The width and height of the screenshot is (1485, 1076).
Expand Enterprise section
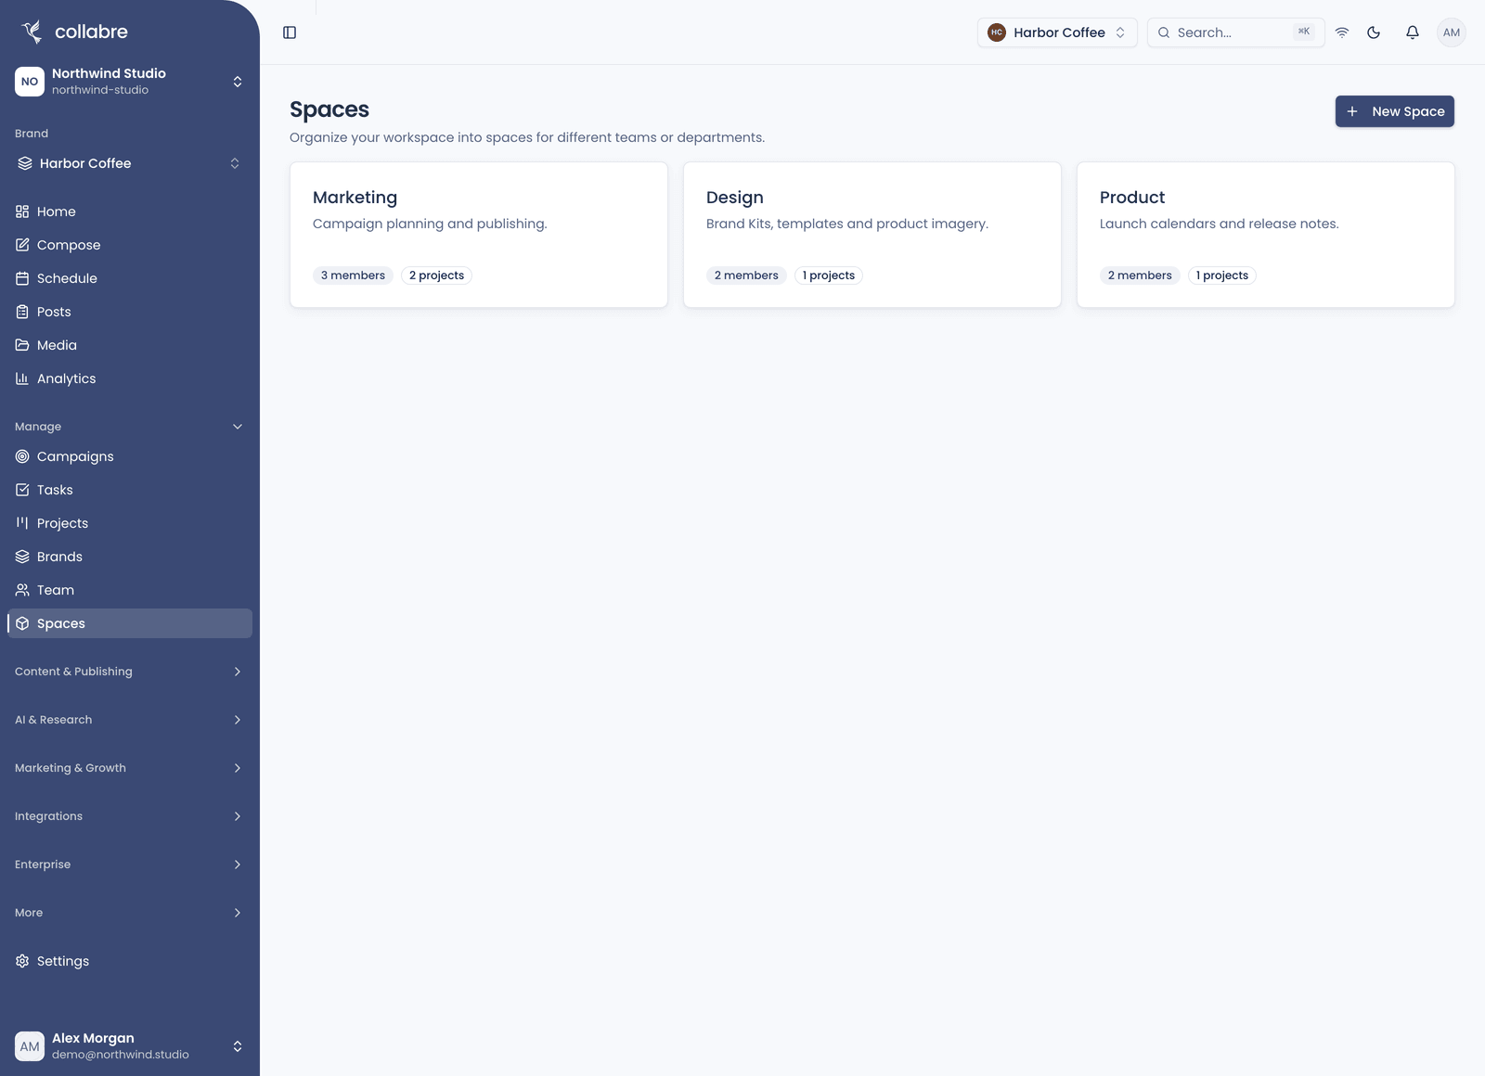click(x=130, y=865)
